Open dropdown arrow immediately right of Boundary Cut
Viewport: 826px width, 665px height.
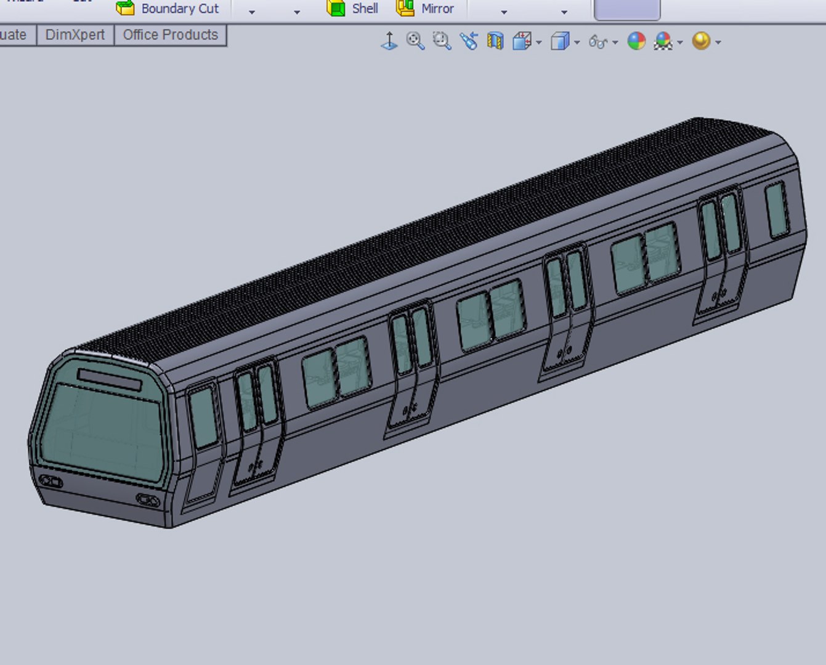pyautogui.click(x=251, y=12)
